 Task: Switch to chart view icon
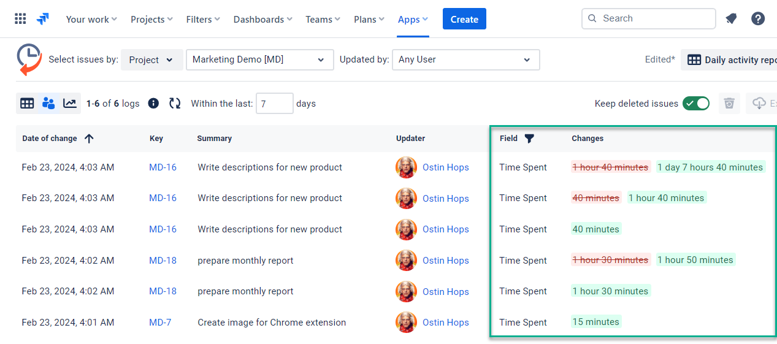pos(70,104)
